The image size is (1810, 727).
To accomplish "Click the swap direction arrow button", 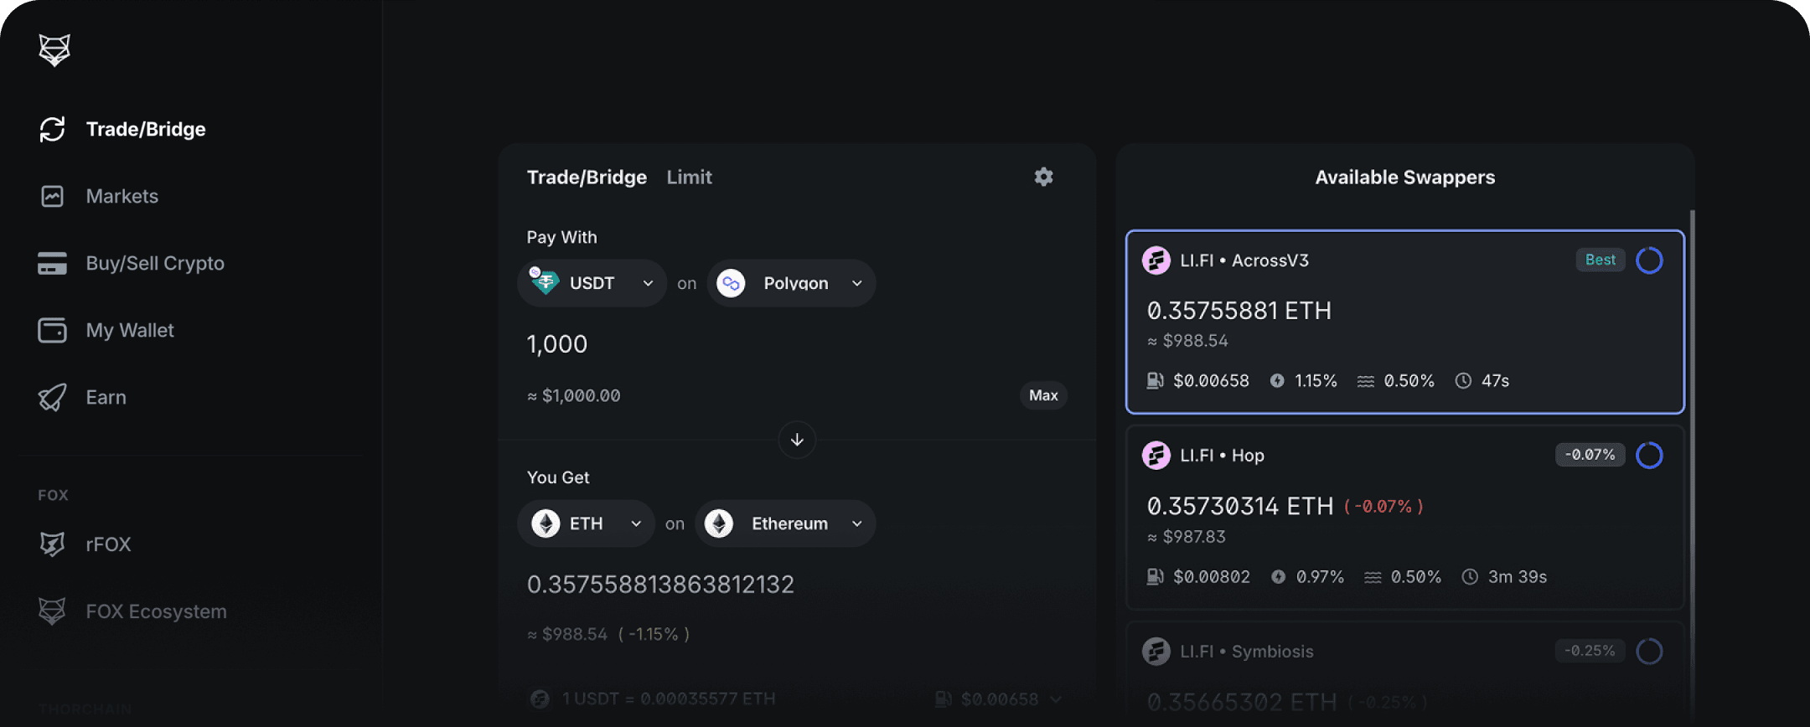I will point(797,440).
